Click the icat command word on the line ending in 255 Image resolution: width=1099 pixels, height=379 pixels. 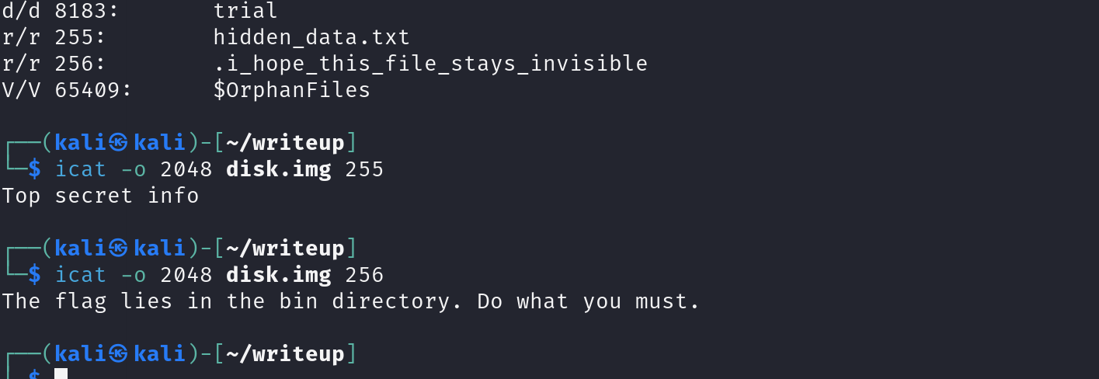pyautogui.click(x=81, y=169)
